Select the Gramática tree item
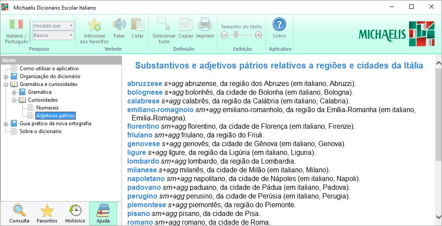Screen dimensions: 442x226 coord(40,92)
